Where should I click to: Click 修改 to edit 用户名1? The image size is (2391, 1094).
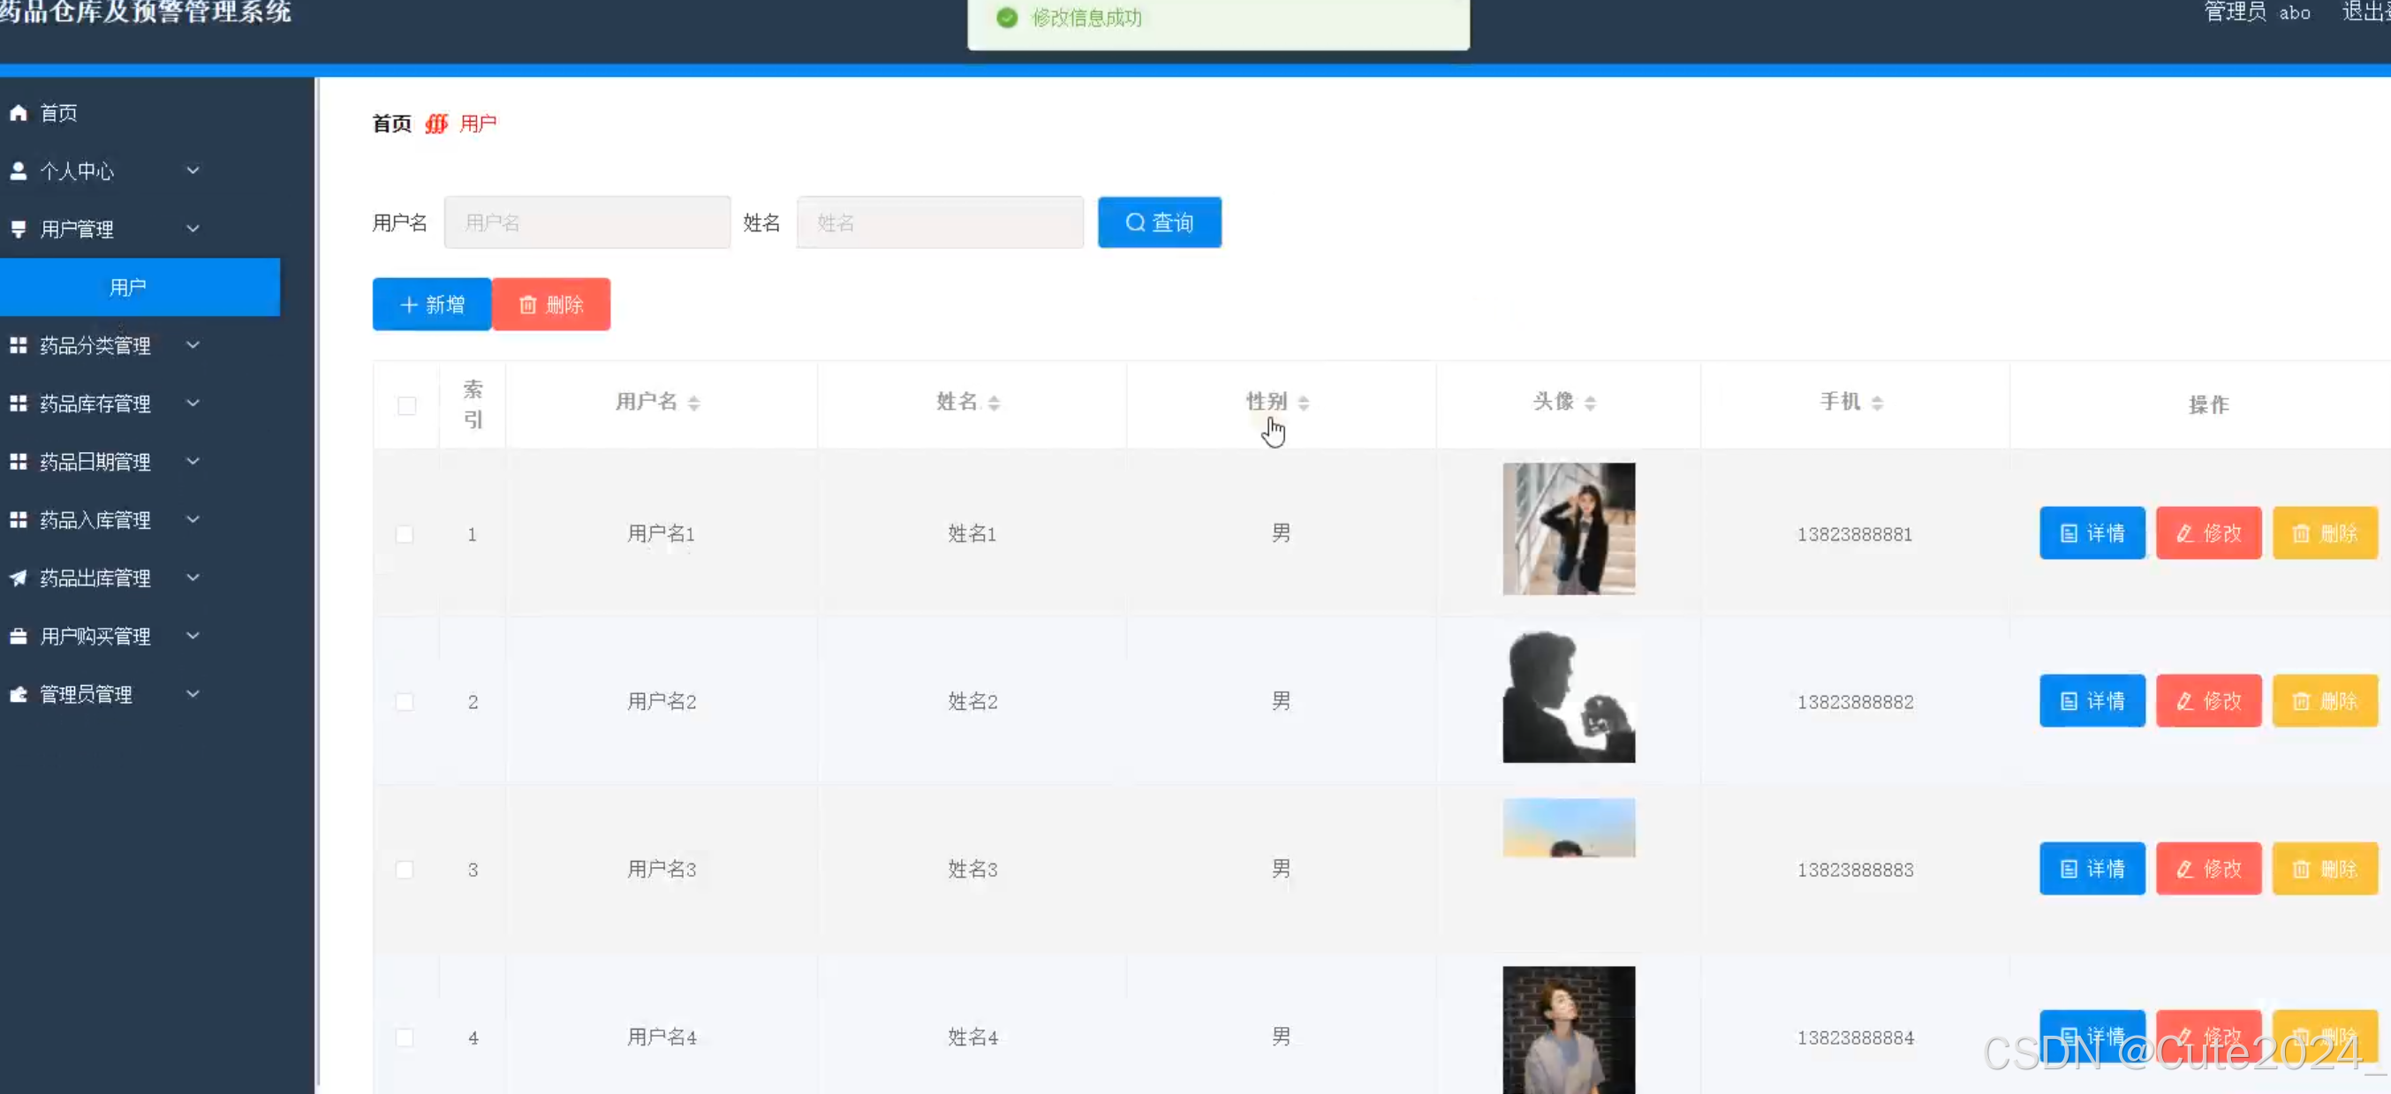[2208, 532]
